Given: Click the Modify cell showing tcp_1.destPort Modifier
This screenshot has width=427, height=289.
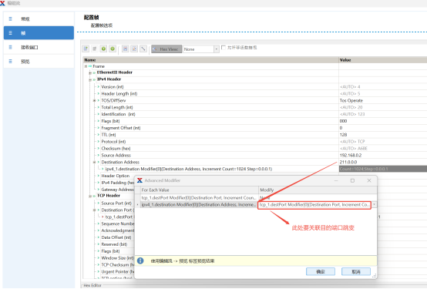Looking at the screenshot, I should 314,205.
